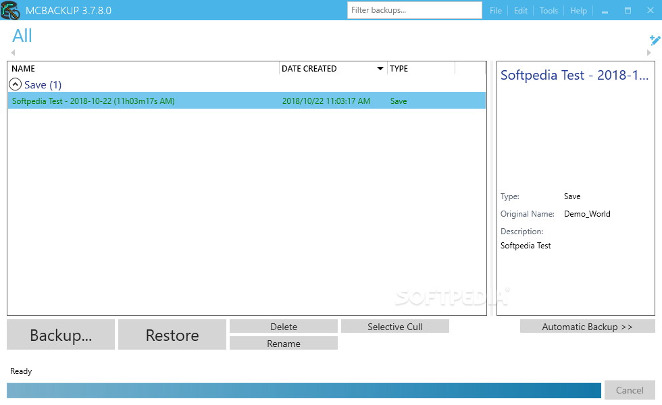Viewport: 662px width, 405px height.
Task: Click the MCBackup app logo icon
Action: click(10, 10)
